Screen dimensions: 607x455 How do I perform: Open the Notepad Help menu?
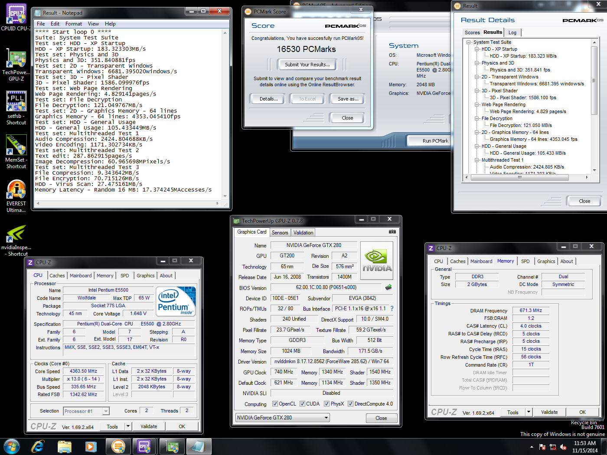click(110, 24)
